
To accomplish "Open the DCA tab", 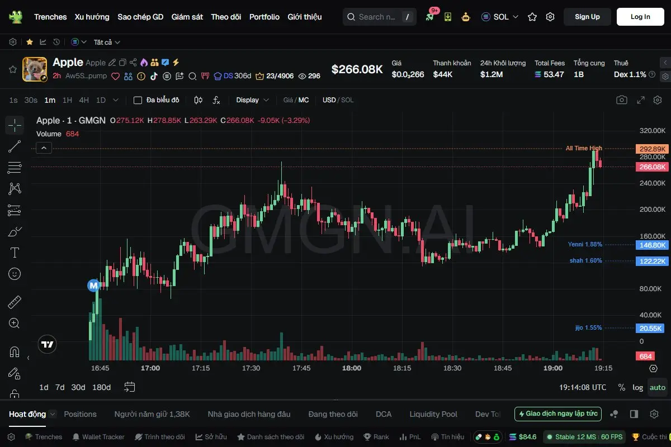I will [x=384, y=414].
